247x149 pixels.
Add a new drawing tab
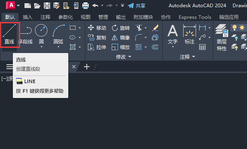[x=87, y=67]
